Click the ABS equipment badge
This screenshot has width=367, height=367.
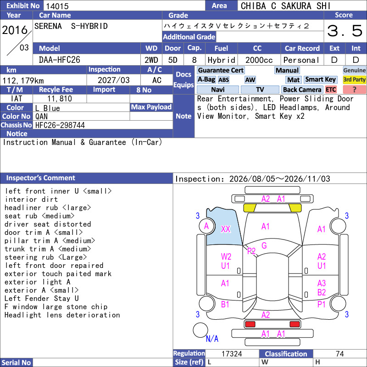click(223, 80)
